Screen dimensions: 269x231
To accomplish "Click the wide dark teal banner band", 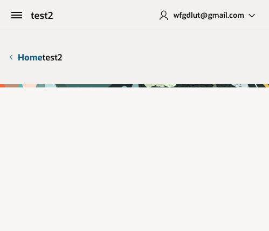I will [86, 86].
